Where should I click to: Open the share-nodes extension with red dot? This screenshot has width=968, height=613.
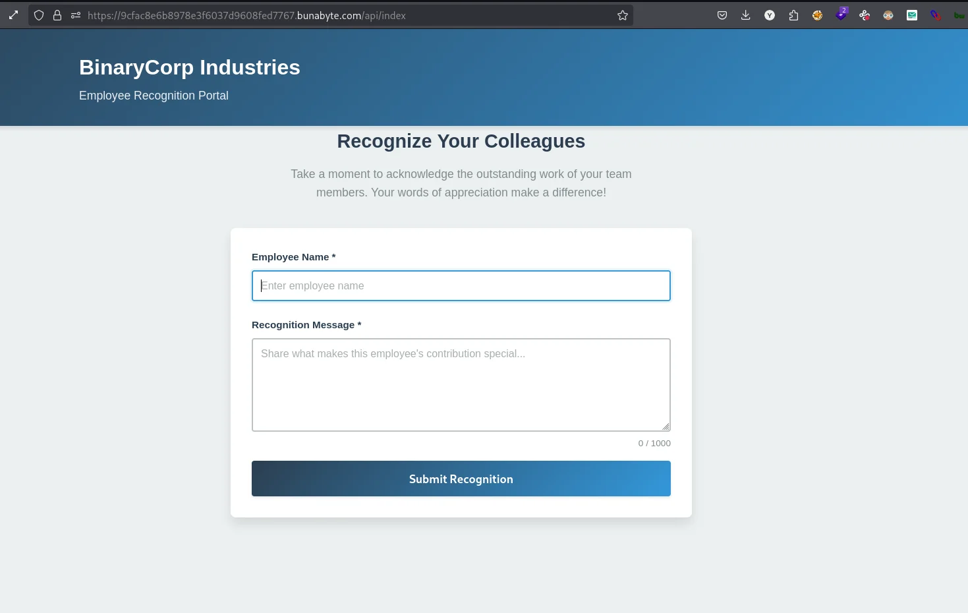point(865,15)
